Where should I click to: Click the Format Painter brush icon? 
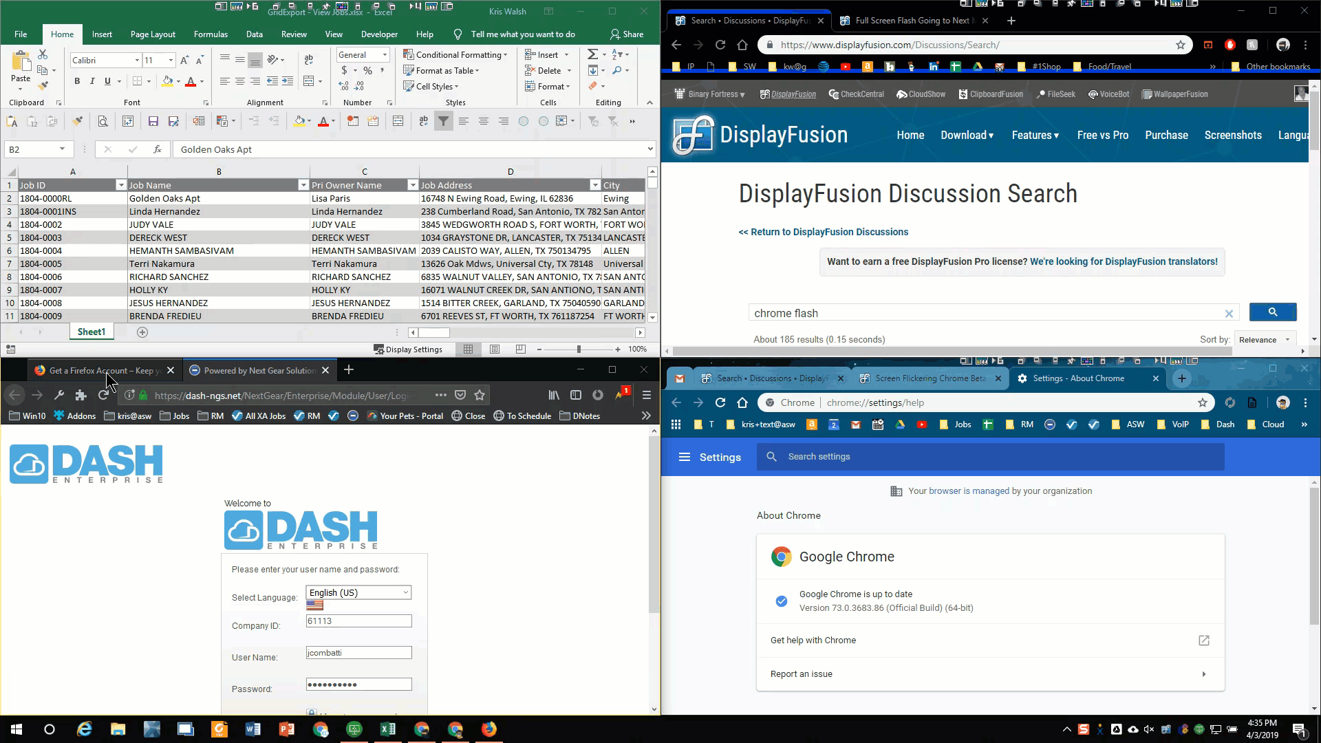pyautogui.click(x=43, y=86)
